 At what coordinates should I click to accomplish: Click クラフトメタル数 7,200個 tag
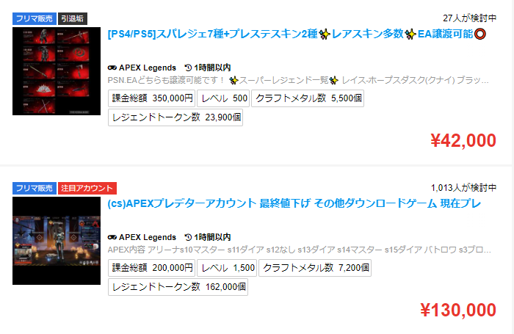coord(315,268)
